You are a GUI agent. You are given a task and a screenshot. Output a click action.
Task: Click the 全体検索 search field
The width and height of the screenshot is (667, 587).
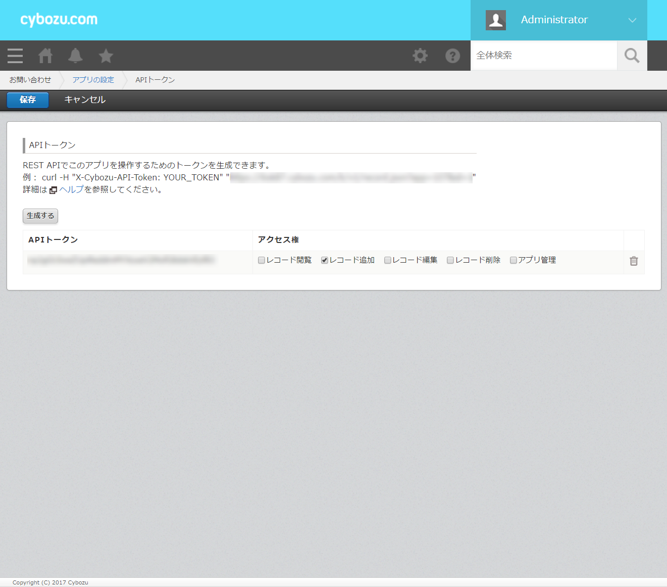(x=543, y=56)
